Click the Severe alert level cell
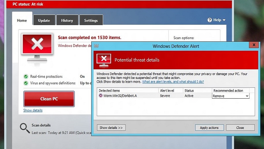Viewport: 264px width, 149px height. (165, 96)
